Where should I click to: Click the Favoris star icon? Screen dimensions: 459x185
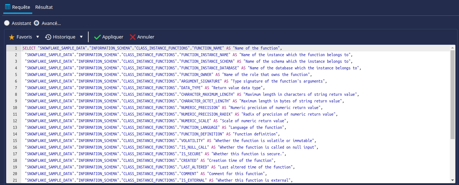click(11, 37)
